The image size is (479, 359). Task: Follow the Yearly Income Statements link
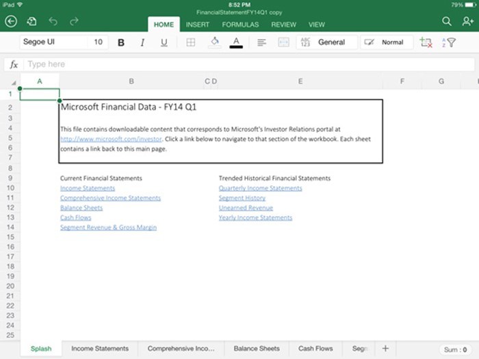point(255,217)
